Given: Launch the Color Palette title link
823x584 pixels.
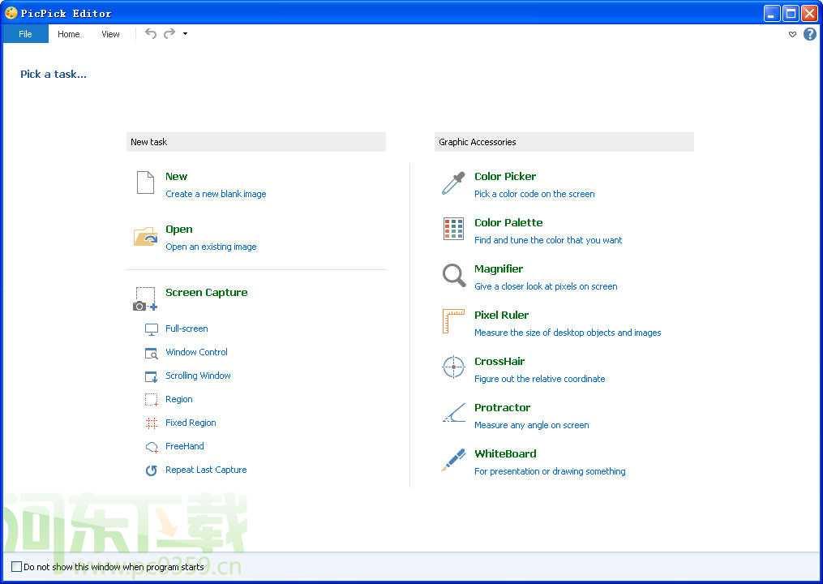Looking at the screenshot, I should (508, 223).
